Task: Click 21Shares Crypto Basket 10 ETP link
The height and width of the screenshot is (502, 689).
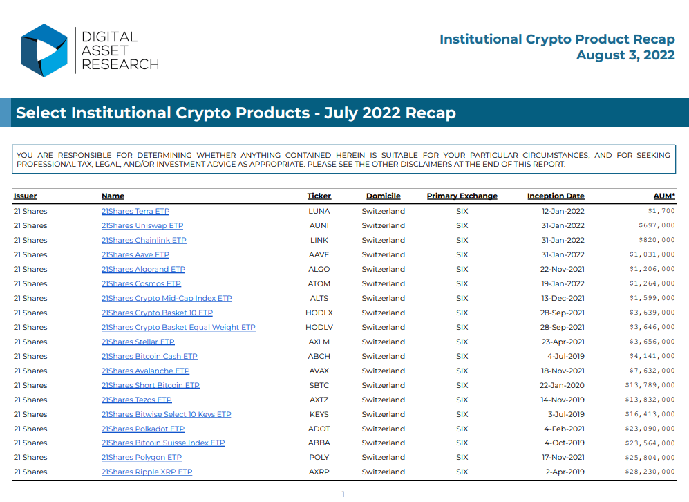Action: point(158,313)
